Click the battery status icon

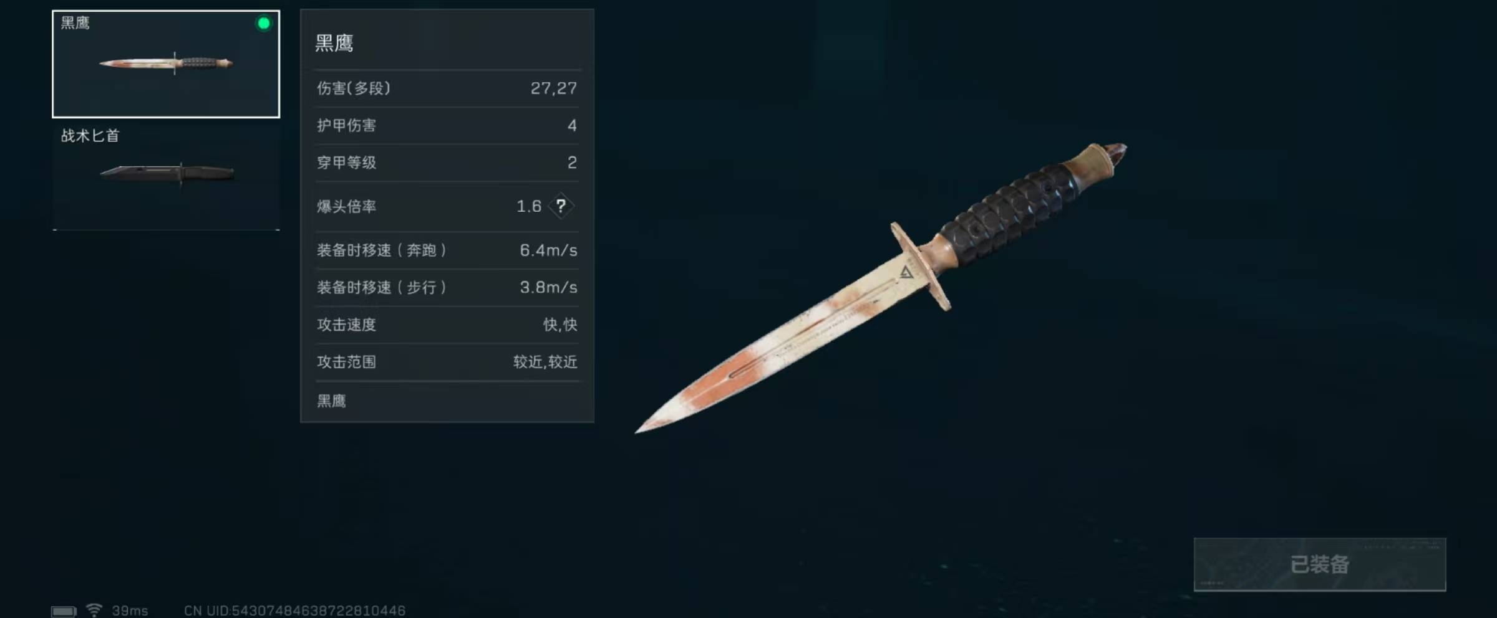point(64,611)
